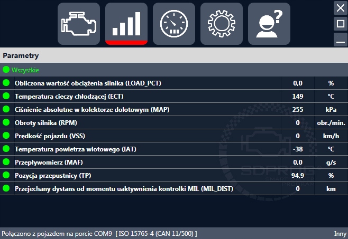348x239 pixels.
Task: Click the IAT value -38
Action: tap(298, 149)
